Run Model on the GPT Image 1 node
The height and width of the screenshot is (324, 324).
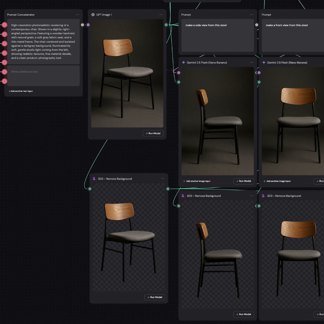153,133
